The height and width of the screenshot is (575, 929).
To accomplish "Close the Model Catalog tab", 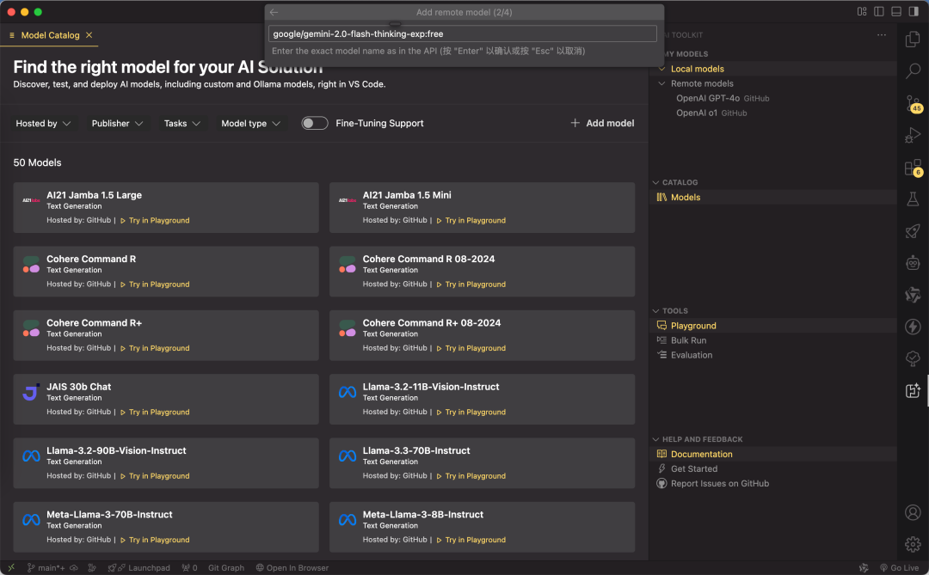I will 89,35.
